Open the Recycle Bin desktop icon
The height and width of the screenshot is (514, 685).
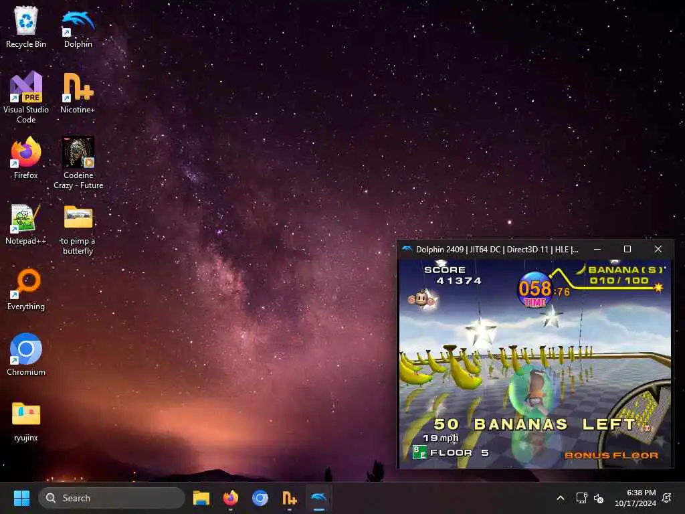click(26, 27)
